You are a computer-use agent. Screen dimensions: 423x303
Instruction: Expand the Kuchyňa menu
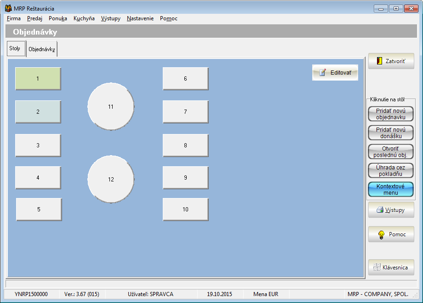point(84,18)
